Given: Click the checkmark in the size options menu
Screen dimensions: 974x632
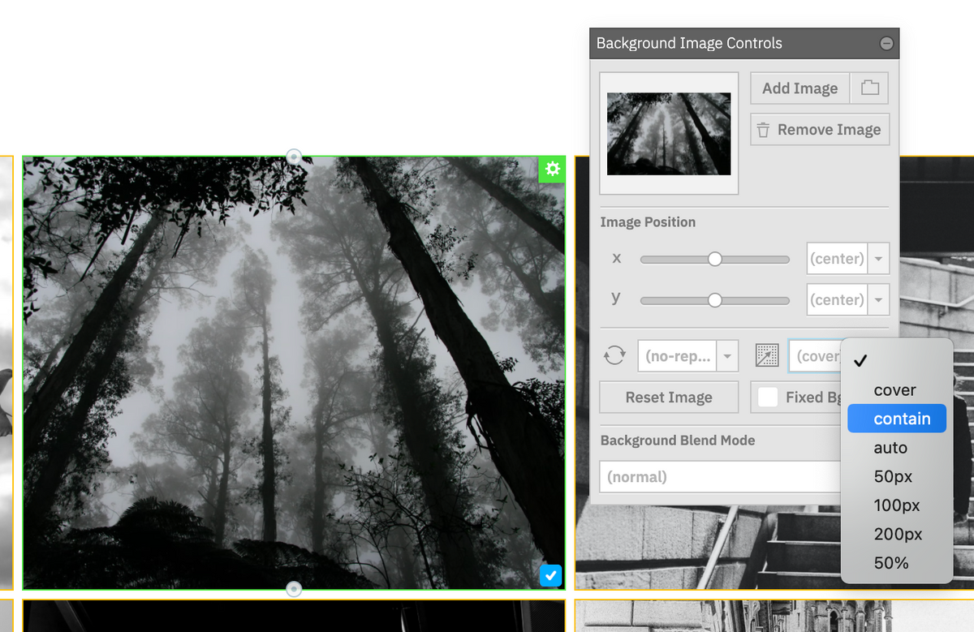Looking at the screenshot, I should [x=860, y=361].
